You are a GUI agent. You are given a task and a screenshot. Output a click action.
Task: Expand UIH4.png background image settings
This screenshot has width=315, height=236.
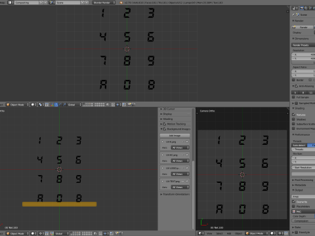pos(163,142)
